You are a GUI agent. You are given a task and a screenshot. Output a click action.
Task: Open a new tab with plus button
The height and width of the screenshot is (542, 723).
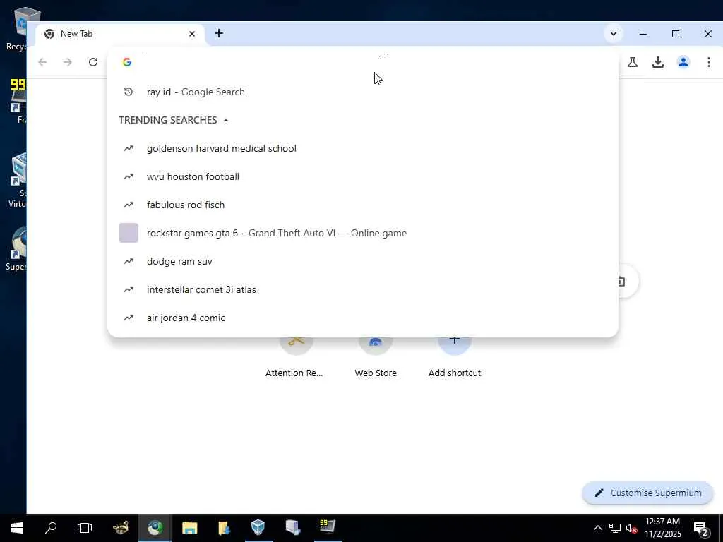[219, 34]
